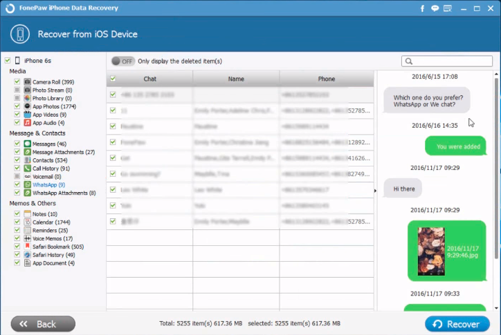Select the WhatsApp Attachments icon
This screenshot has width=501, height=335.
28,193
